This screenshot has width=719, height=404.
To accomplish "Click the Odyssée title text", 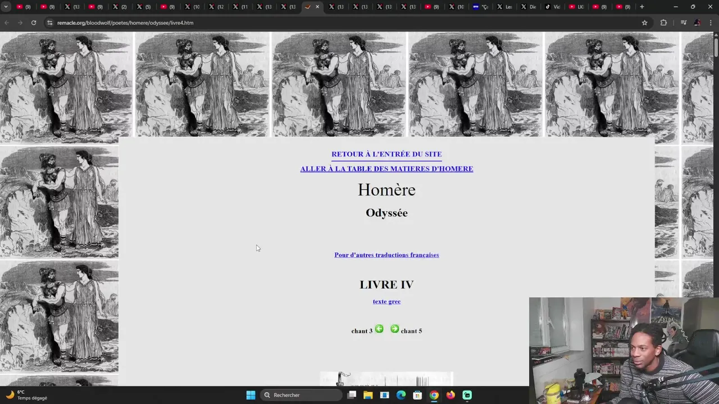I will tap(386, 213).
